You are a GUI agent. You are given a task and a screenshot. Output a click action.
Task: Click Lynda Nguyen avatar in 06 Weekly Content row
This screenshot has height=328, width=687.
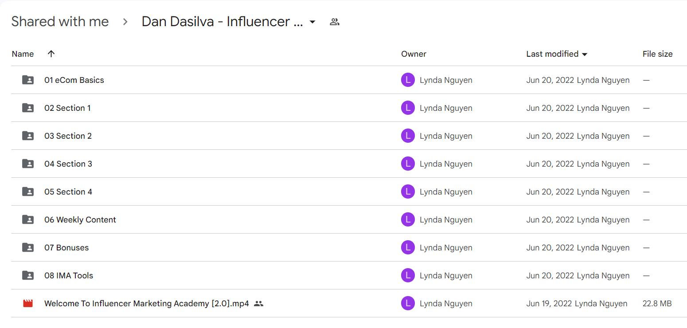coord(408,220)
